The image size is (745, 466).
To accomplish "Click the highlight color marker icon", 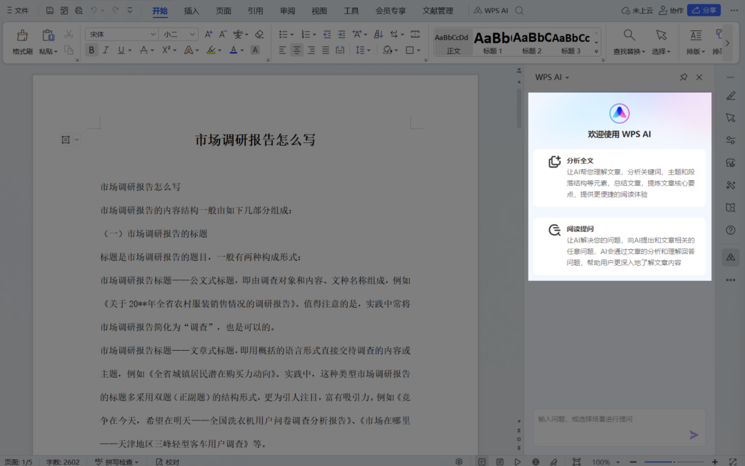I will pyautogui.click(x=211, y=50).
